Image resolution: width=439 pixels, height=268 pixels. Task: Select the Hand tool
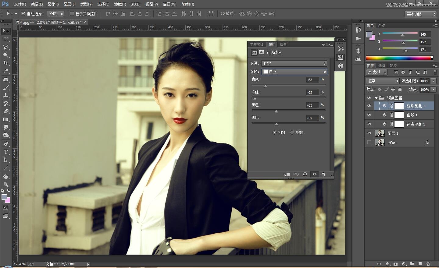tap(5, 177)
